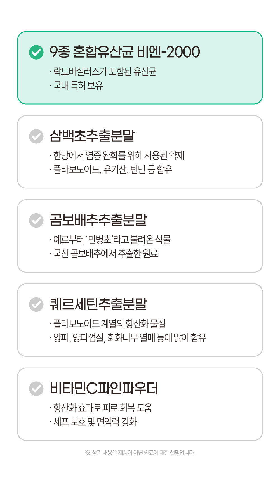Viewport: 280px width, 494px height.
Task: Click the 한방에서 염증 완화를 위해 사용된 약재 text
Action: (x=119, y=155)
